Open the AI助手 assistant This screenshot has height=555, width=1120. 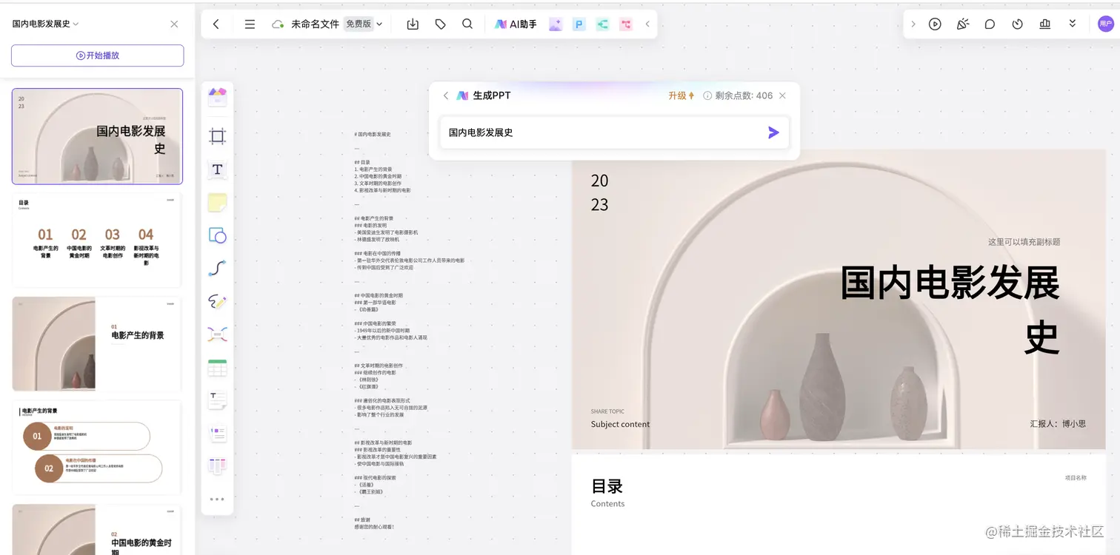[x=516, y=24]
